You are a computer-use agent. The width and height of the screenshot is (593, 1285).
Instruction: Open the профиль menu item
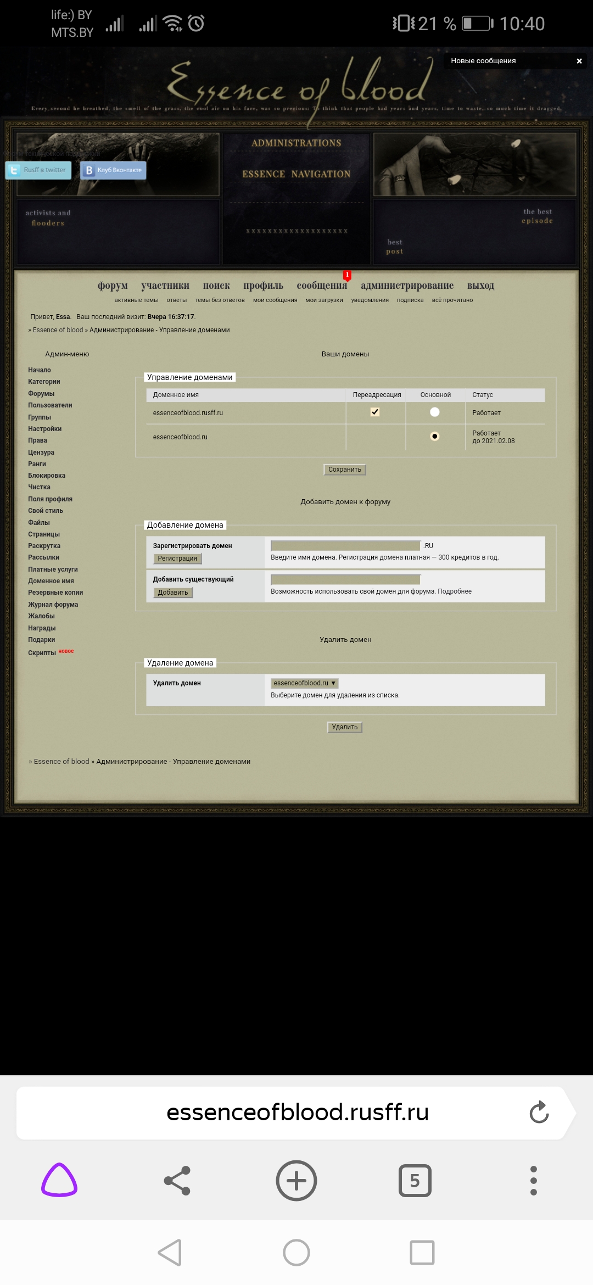264,286
